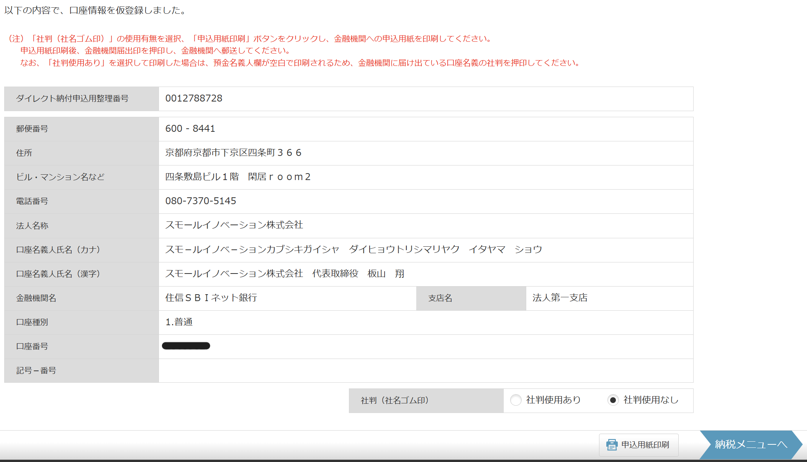Click kanji account holder name with 板山 翔
Viewport: 807px width, 462px height.
click(x=284, y=274)
